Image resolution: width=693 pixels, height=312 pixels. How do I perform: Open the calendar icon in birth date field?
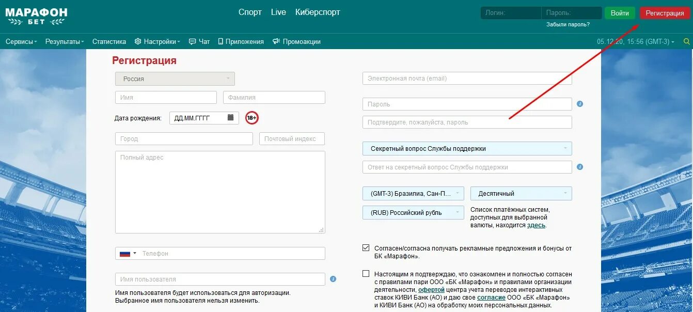coord(231,118)
